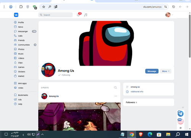Click post author name Among Us
The image size is (191, 138).
[x=54, y=96]
